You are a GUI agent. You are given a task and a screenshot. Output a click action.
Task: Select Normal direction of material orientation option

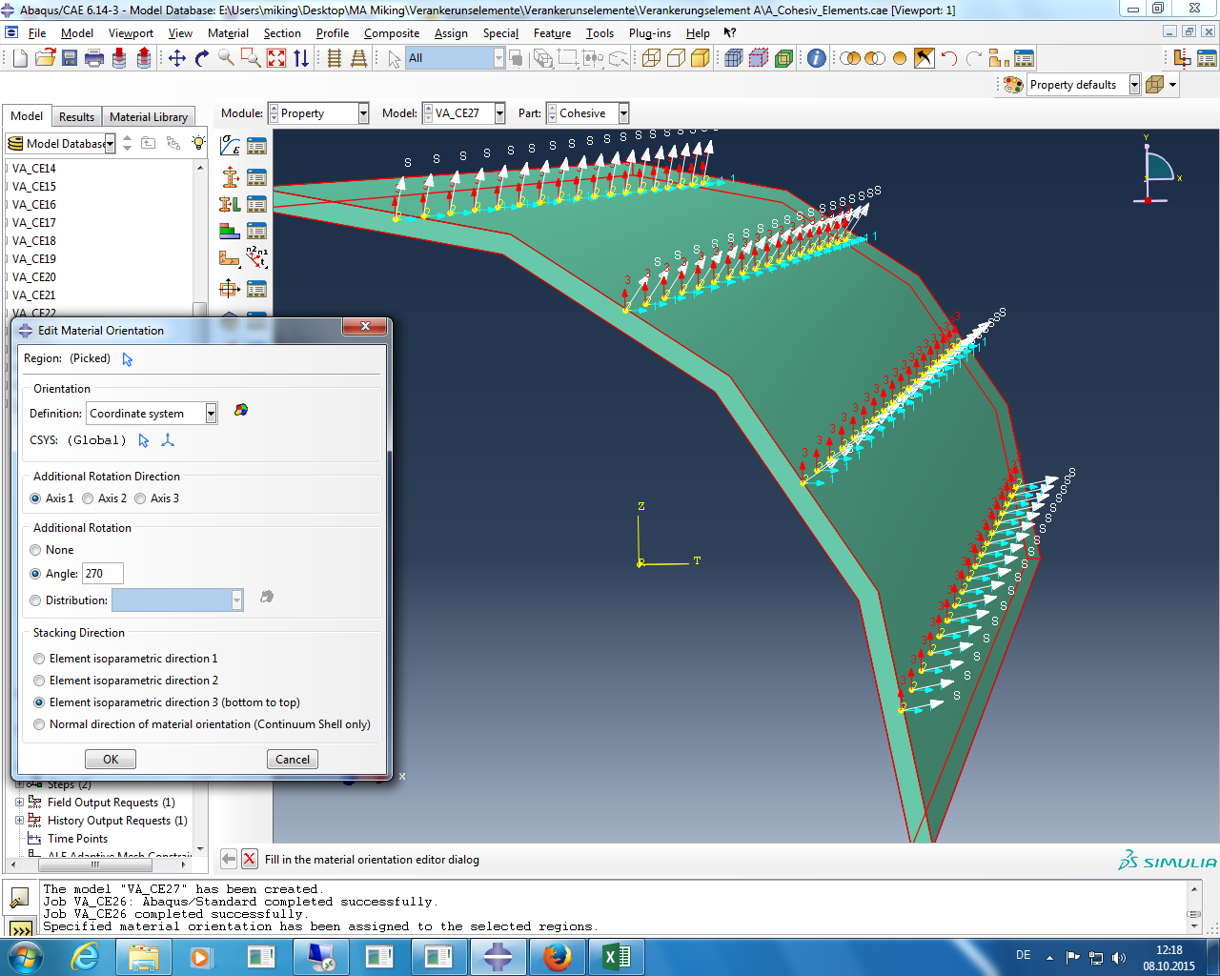[39, 724]
